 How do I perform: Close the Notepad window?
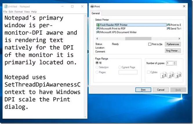pyautogui.click(x=82, y=6)
